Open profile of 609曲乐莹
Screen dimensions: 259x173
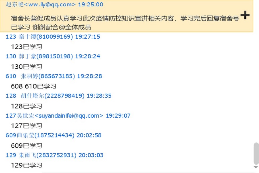tap(54, 135)
